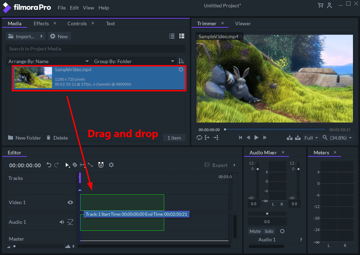Click the Audio 1 pan slider handle
Image resolution: width=360 pixels, height=255 pixels.
tap(267, 213)
